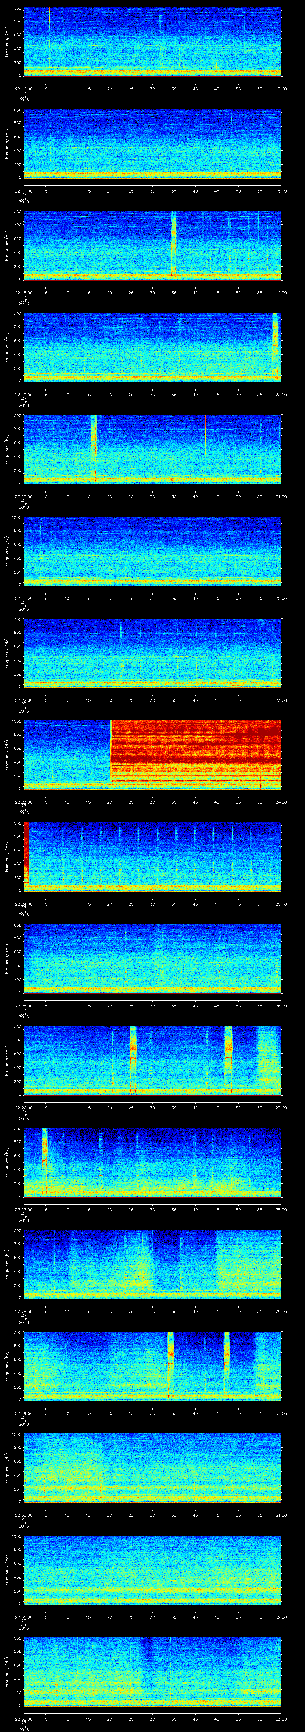Click the '17:00' end time label
The width and height of the screenshot is (305, 1732).
pos(281,89)
